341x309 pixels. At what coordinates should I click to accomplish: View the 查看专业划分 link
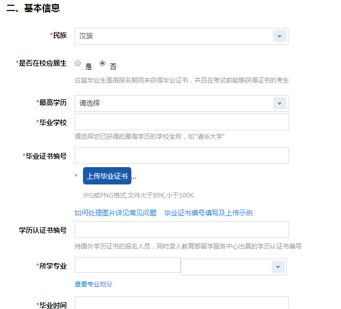click(x=94, y=284)
